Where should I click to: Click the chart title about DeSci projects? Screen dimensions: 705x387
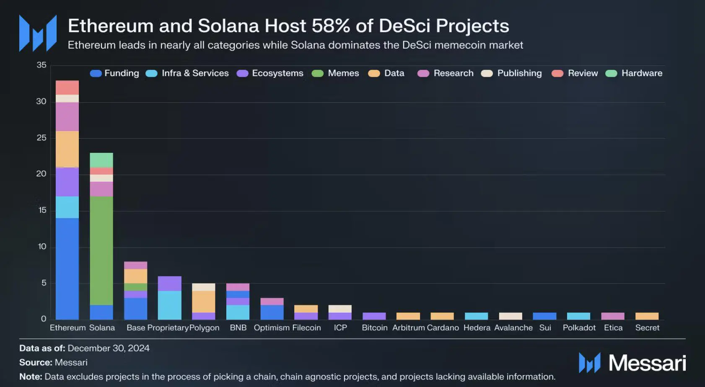coord(288,26)
